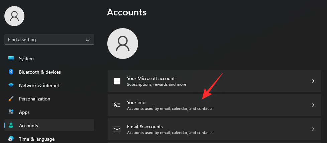This screenshot has height=143, width=327.
Task: Click the Accounts person icon in sidebar
Action: (11, 126)
